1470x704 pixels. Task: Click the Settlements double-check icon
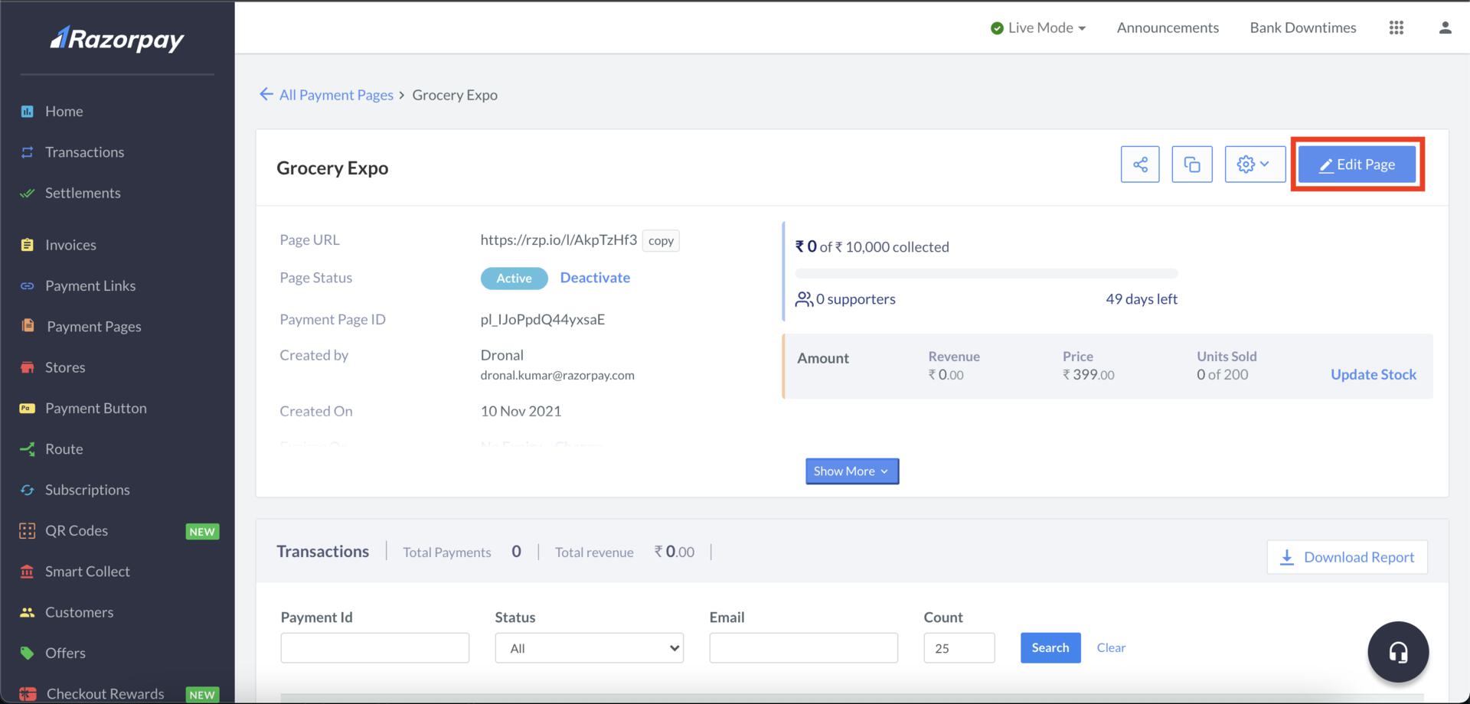(x=28, y=193)
